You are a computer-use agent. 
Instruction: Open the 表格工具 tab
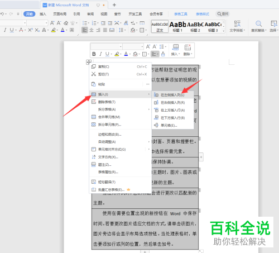click(x=181, y=14)
